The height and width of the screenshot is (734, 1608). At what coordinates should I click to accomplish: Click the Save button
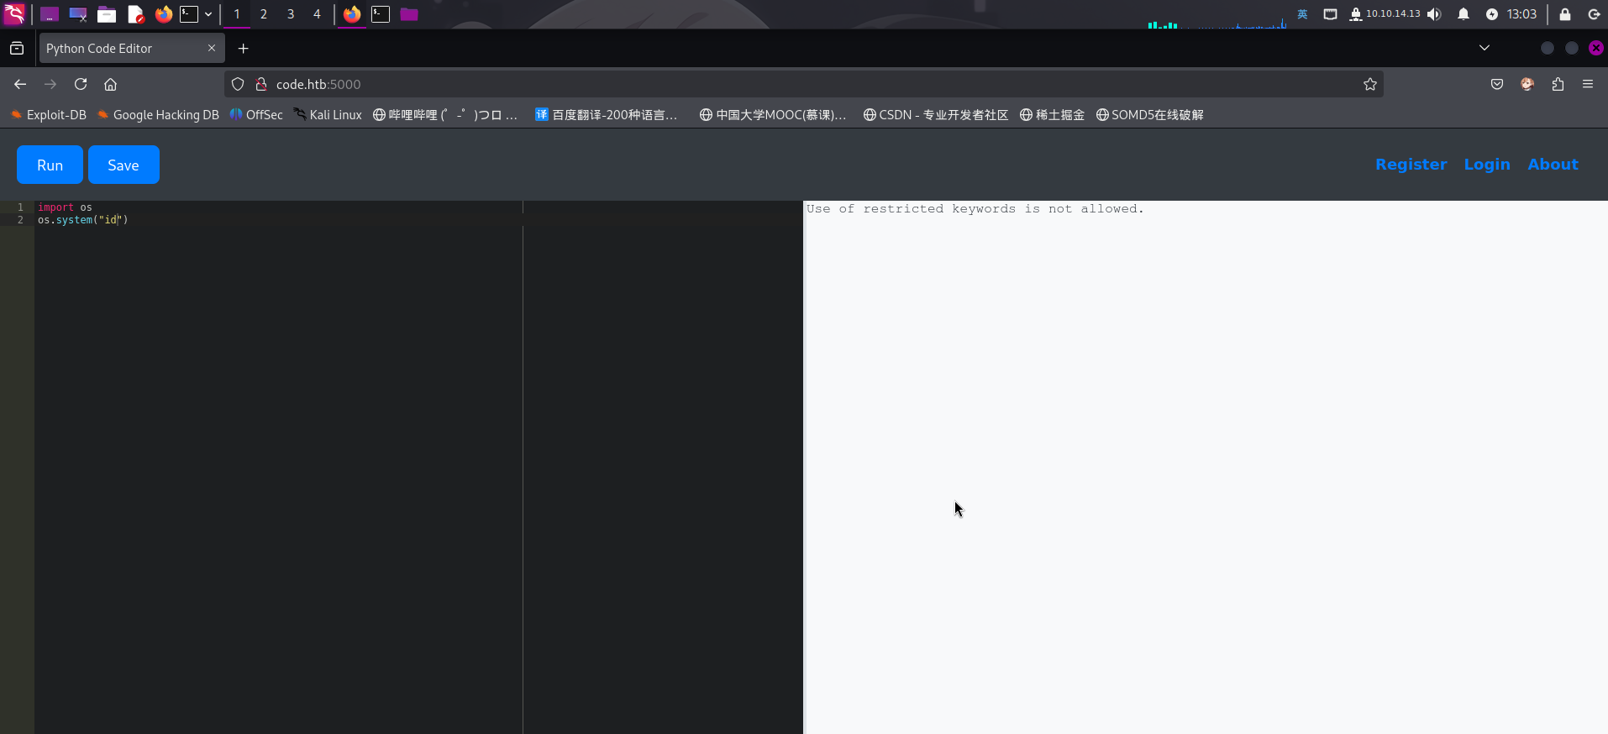tap(123, 165)
